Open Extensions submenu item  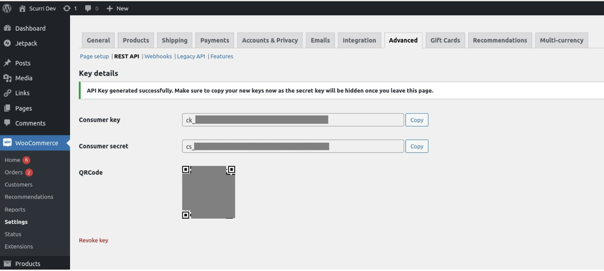pos(18,247)
